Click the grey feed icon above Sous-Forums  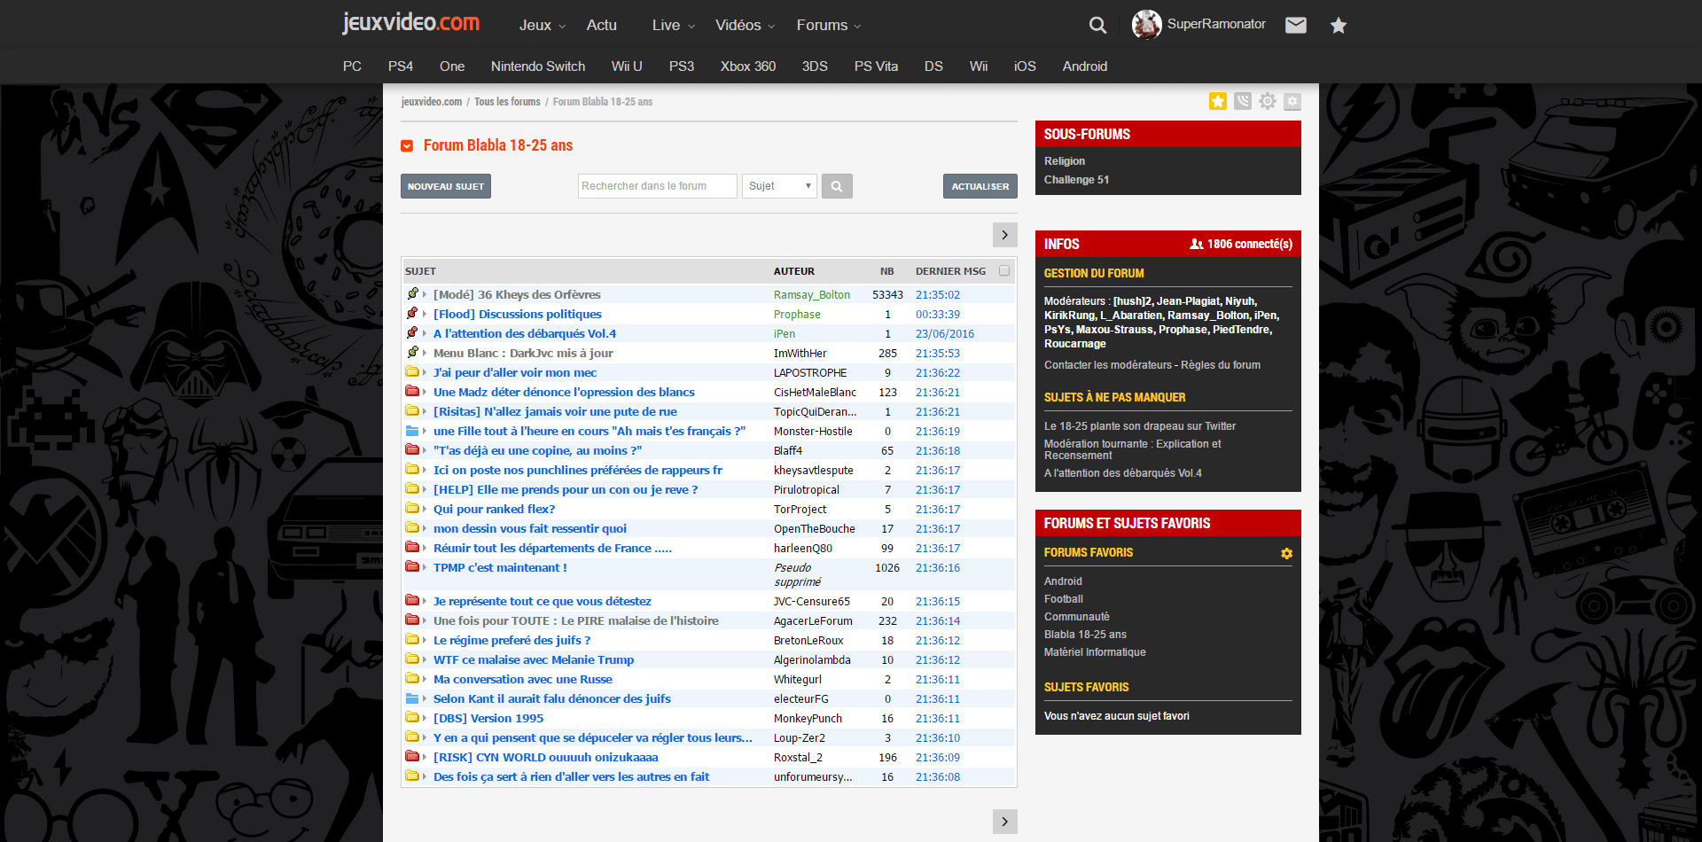(x=1243, y=101)
